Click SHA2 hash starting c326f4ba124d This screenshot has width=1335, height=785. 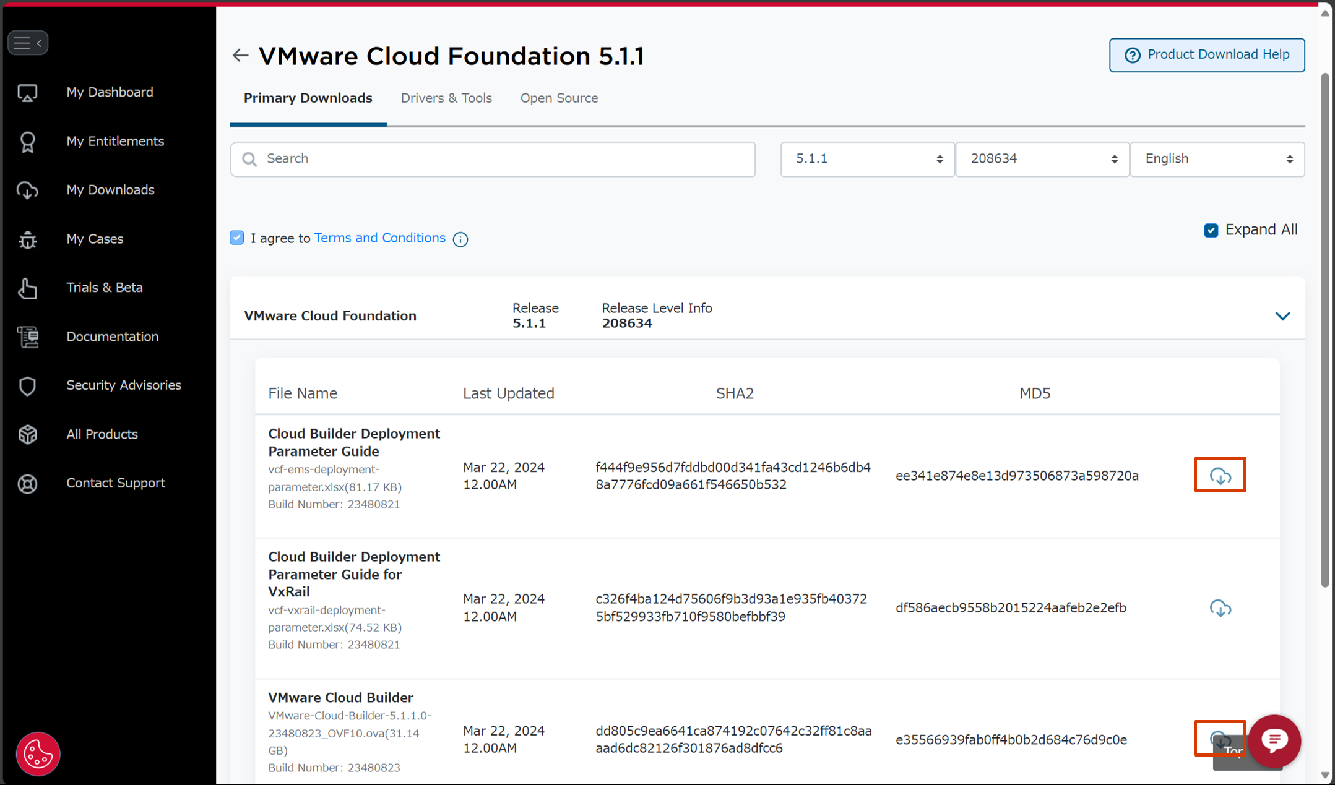(731, 608)
